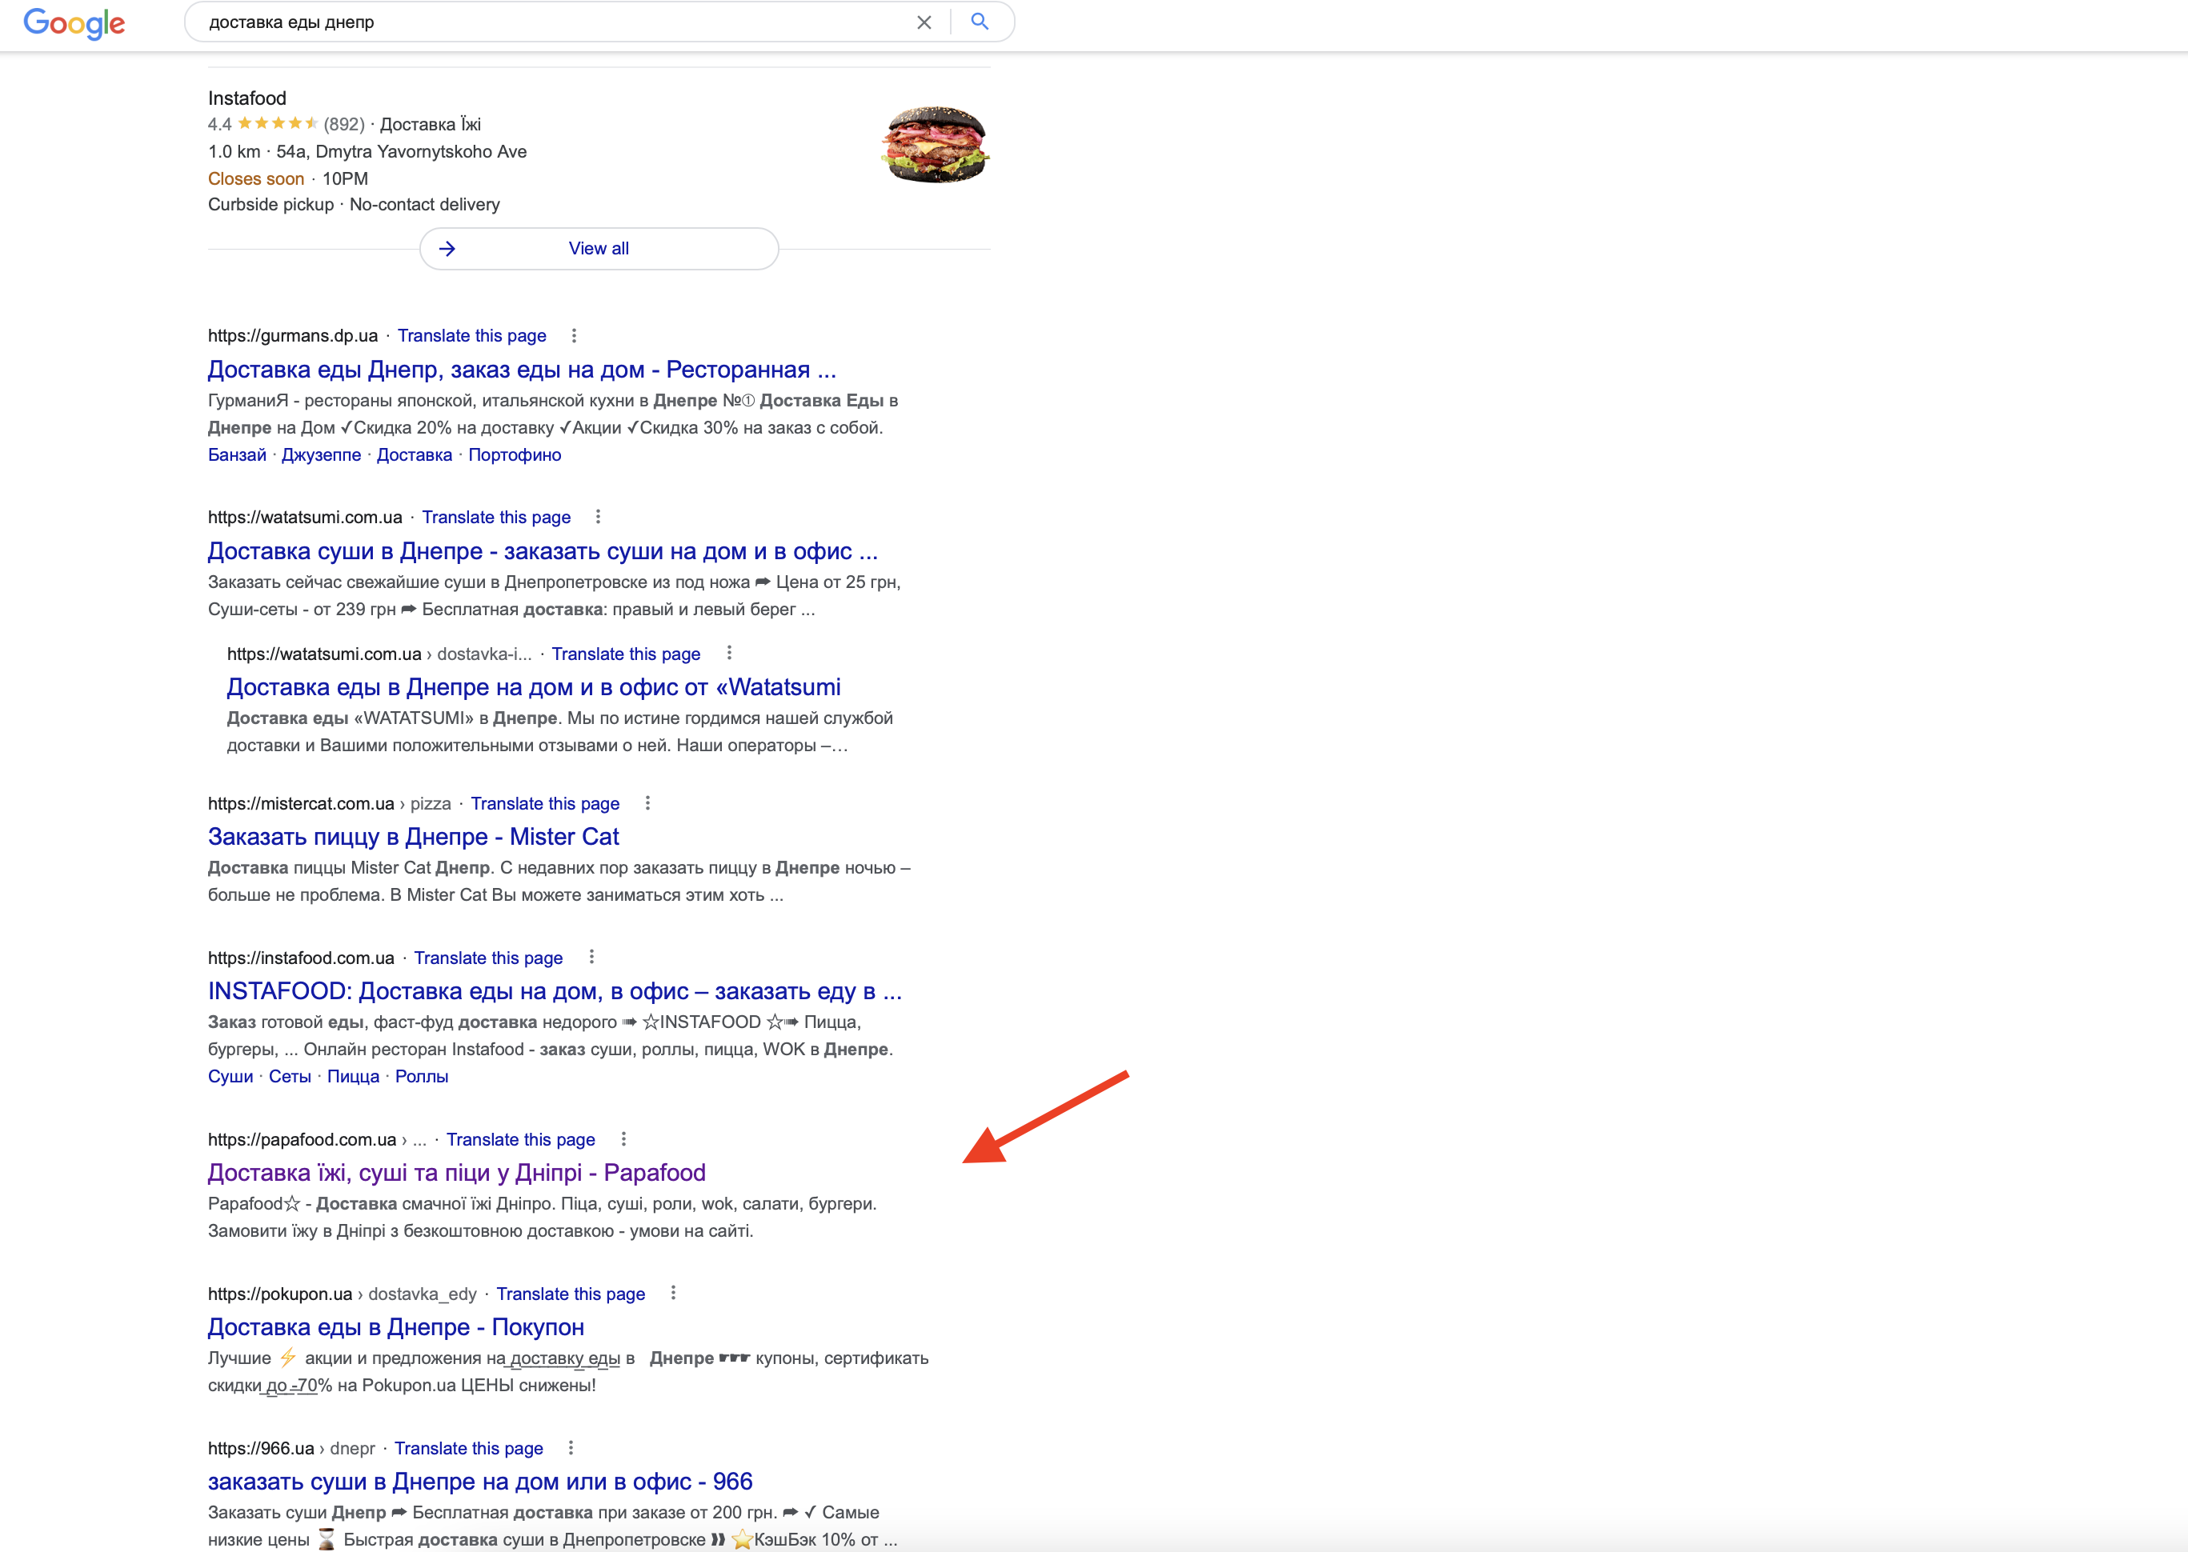Open three-dot menu for 966.ua result
The height and width of the screenshot is (1552, 2188).
point(571,1448)
